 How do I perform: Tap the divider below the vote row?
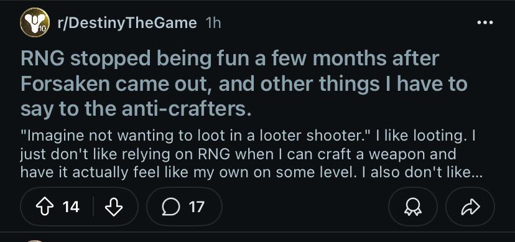point(257,232)
